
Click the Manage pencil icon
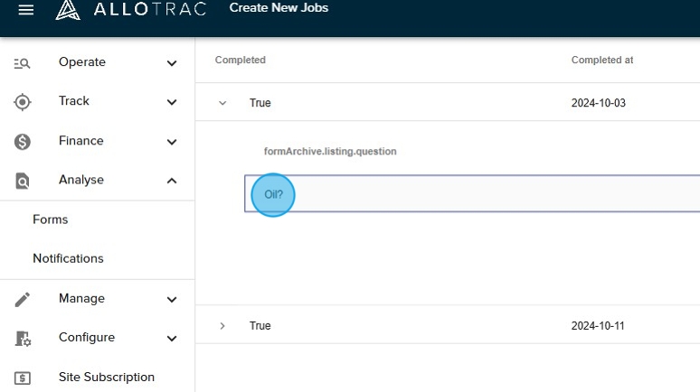pos(23,299)
